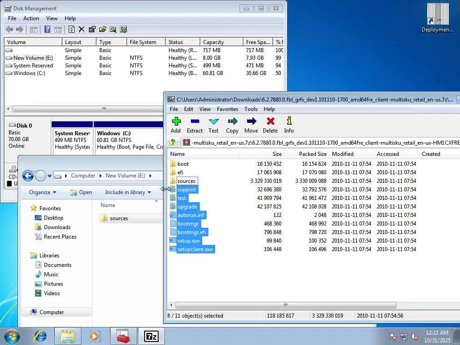Click the Add button in 7-Zip toolbar

tap(176, 125)
